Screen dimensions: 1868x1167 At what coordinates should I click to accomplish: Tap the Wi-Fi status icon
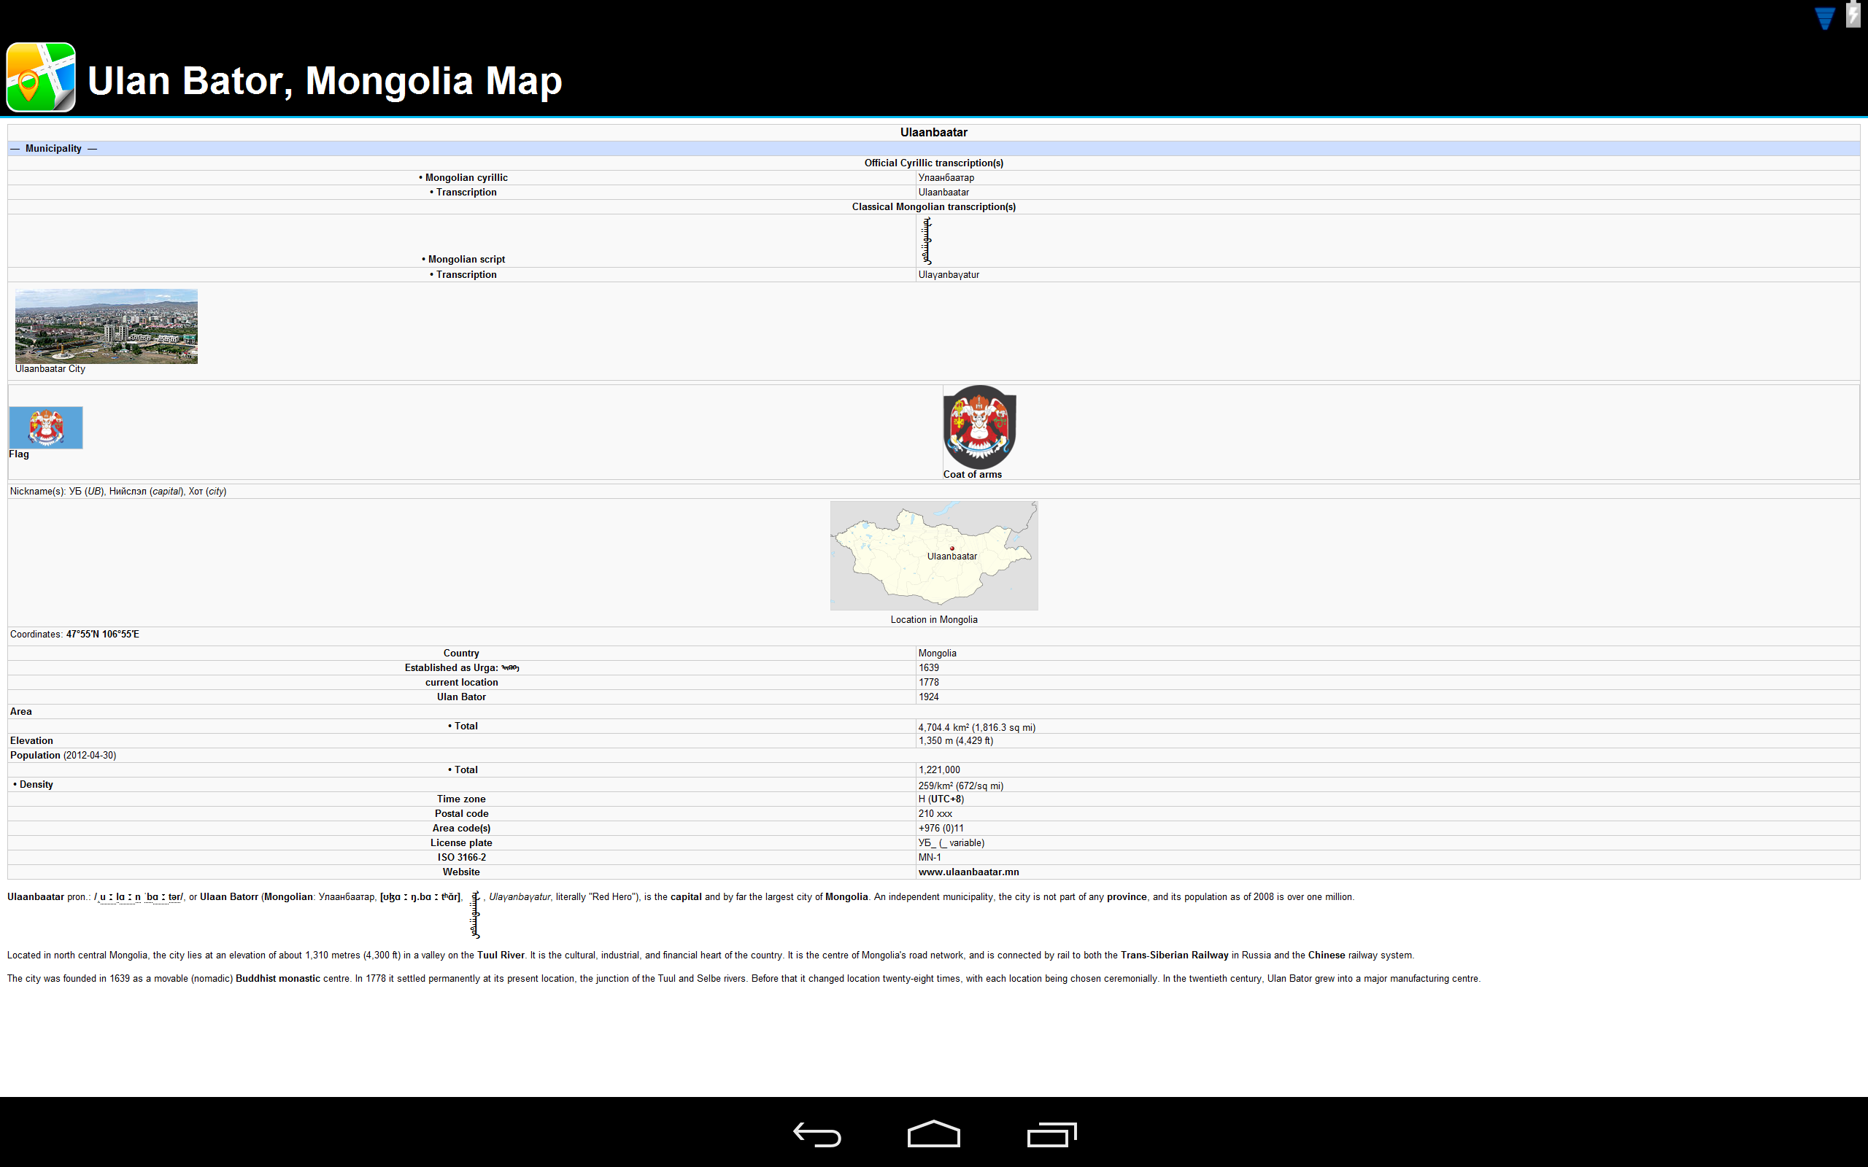point(1824,18)
